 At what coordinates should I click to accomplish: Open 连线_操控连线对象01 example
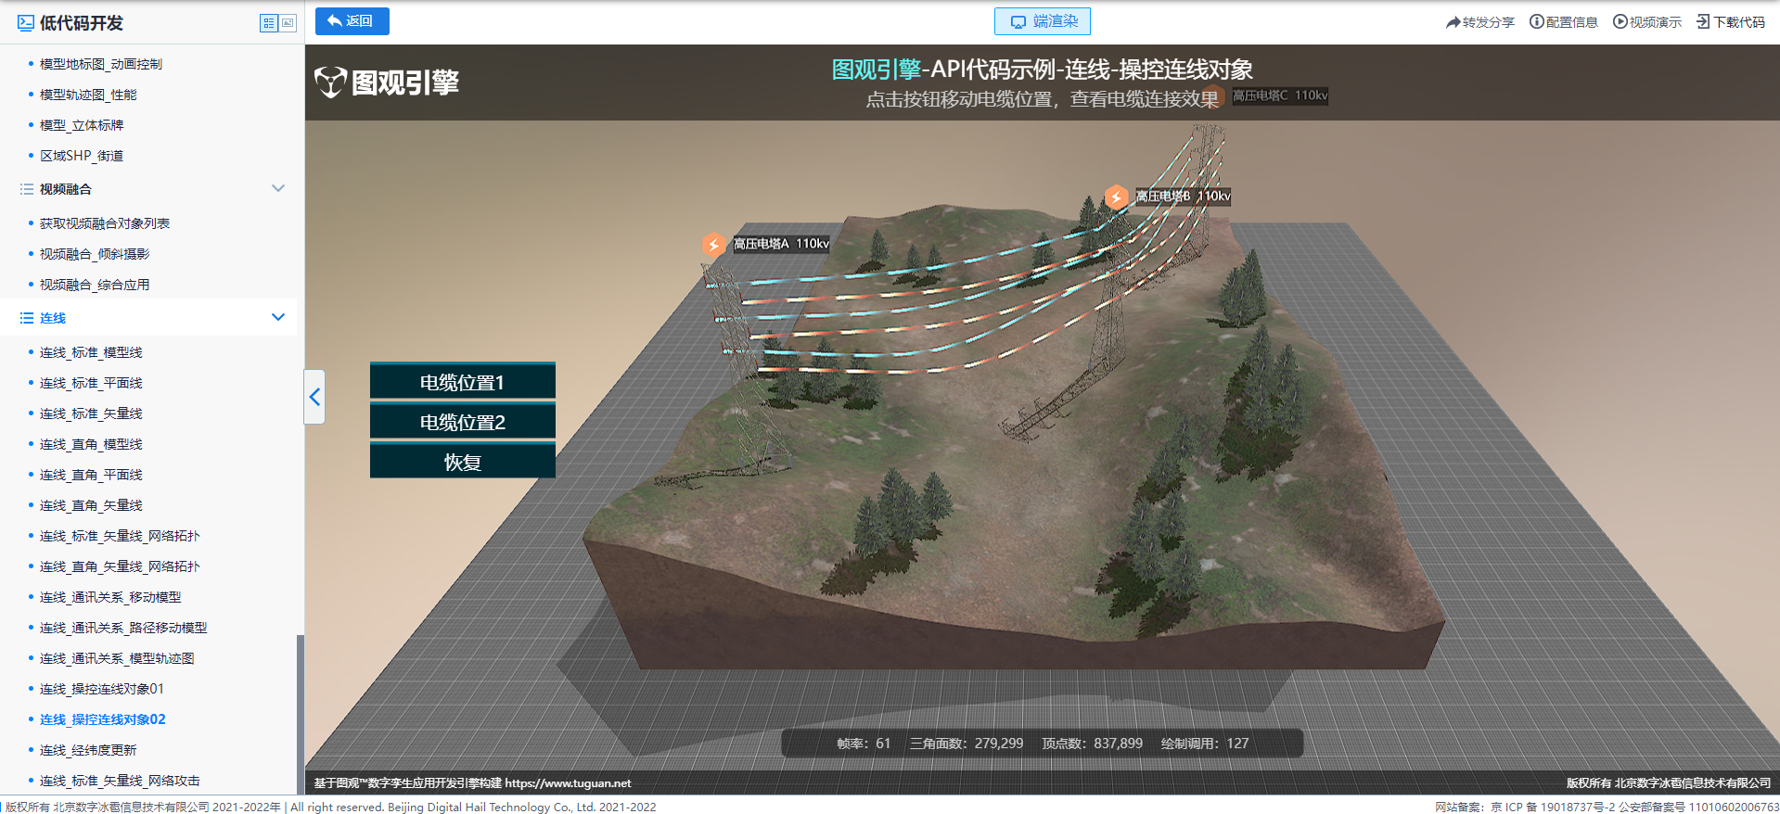102,689
